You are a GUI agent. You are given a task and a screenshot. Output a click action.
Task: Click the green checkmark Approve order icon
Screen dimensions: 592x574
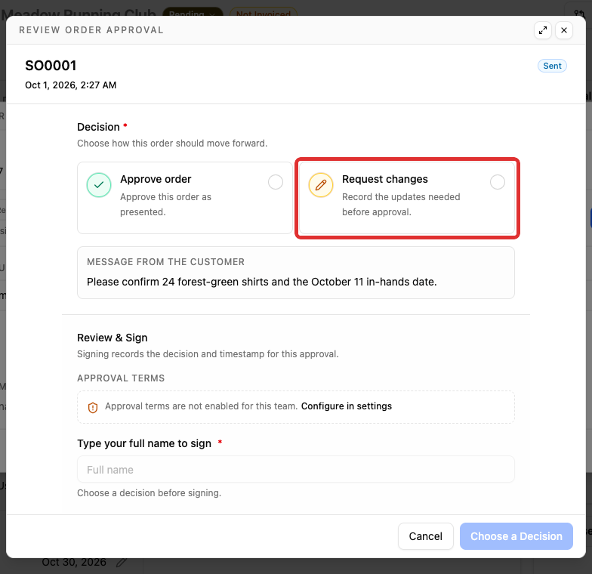(x=99, y=185)
